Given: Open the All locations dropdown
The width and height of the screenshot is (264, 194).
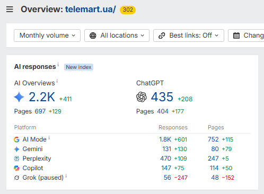Looking at the screenshot, I should pos(117,36).
